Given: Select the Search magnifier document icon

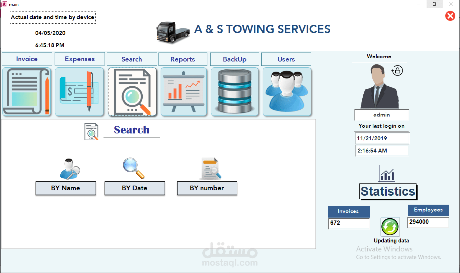Looking at the screenshot, I should (132, 92).
